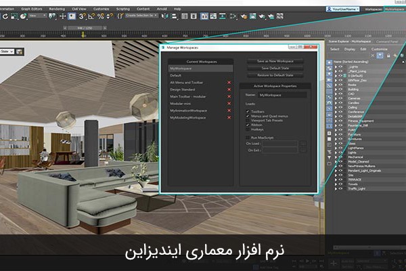Toggle the Spinner Snap icon

pyautogui.click(x=110, y=16)
